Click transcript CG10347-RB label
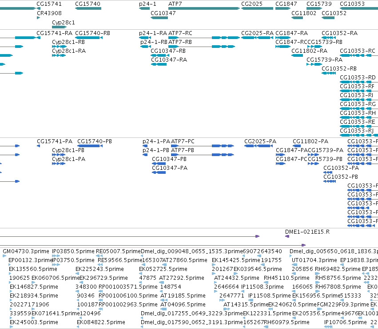The width and height of the screenshot is (378, 329). (x=168, y=51)
